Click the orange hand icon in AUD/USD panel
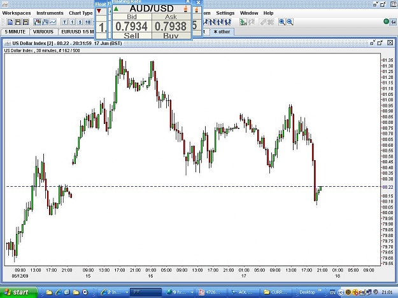This screenshot has width=398, height=298. [x=186, y=9]
